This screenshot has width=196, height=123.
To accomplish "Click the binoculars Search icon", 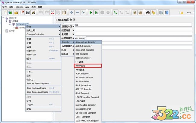I will click(148, 12).
